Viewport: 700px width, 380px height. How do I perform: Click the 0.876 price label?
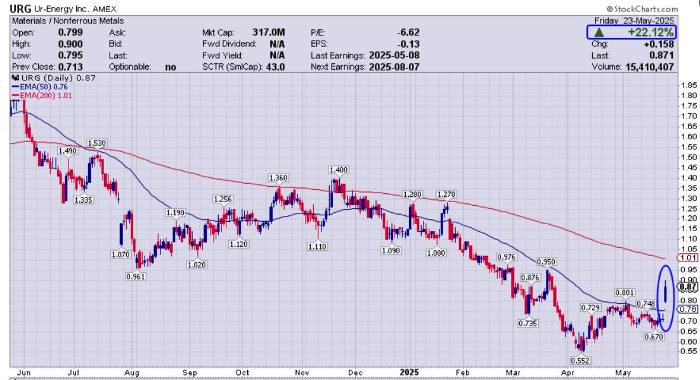[x=530, y=278]
